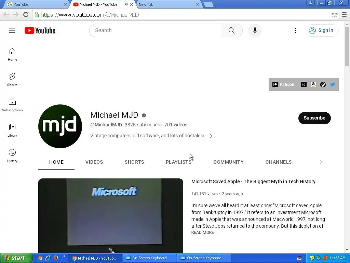350x263 pixels.
Task: Open Library in the sidebar
Action: pos(12,130)
